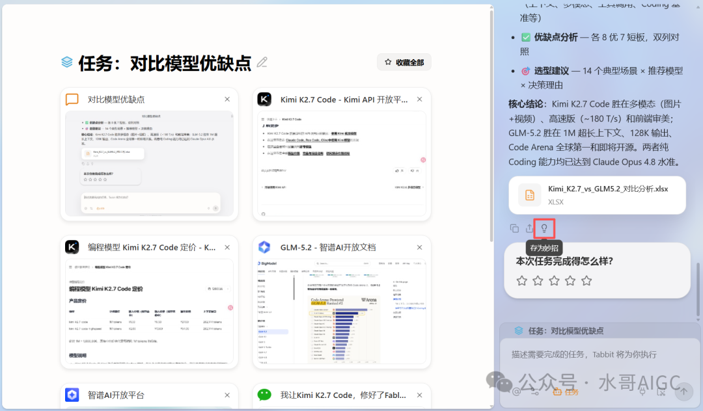Click the @ mention icon in the input bar
The image size is (703, 411).
(516, 391)
